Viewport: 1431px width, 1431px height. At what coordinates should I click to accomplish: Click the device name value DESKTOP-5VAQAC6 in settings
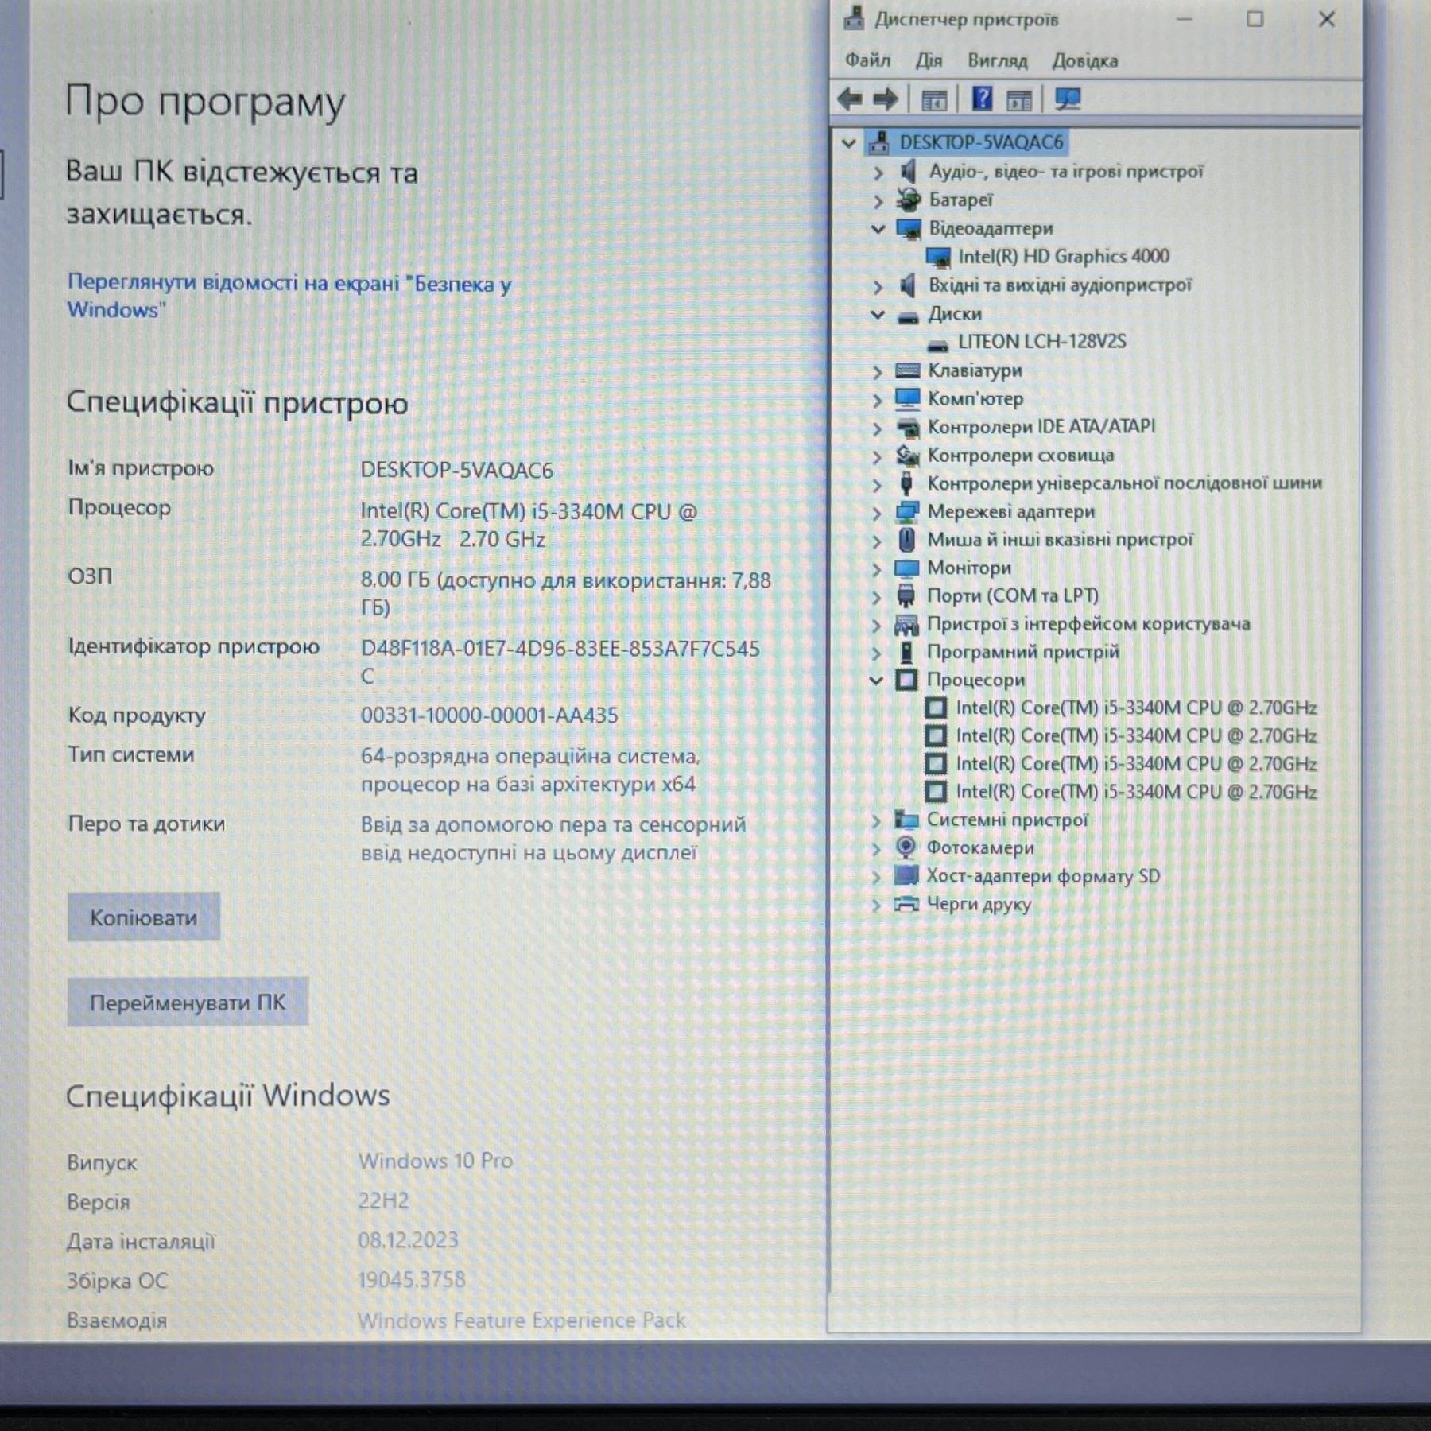point(456,470)
